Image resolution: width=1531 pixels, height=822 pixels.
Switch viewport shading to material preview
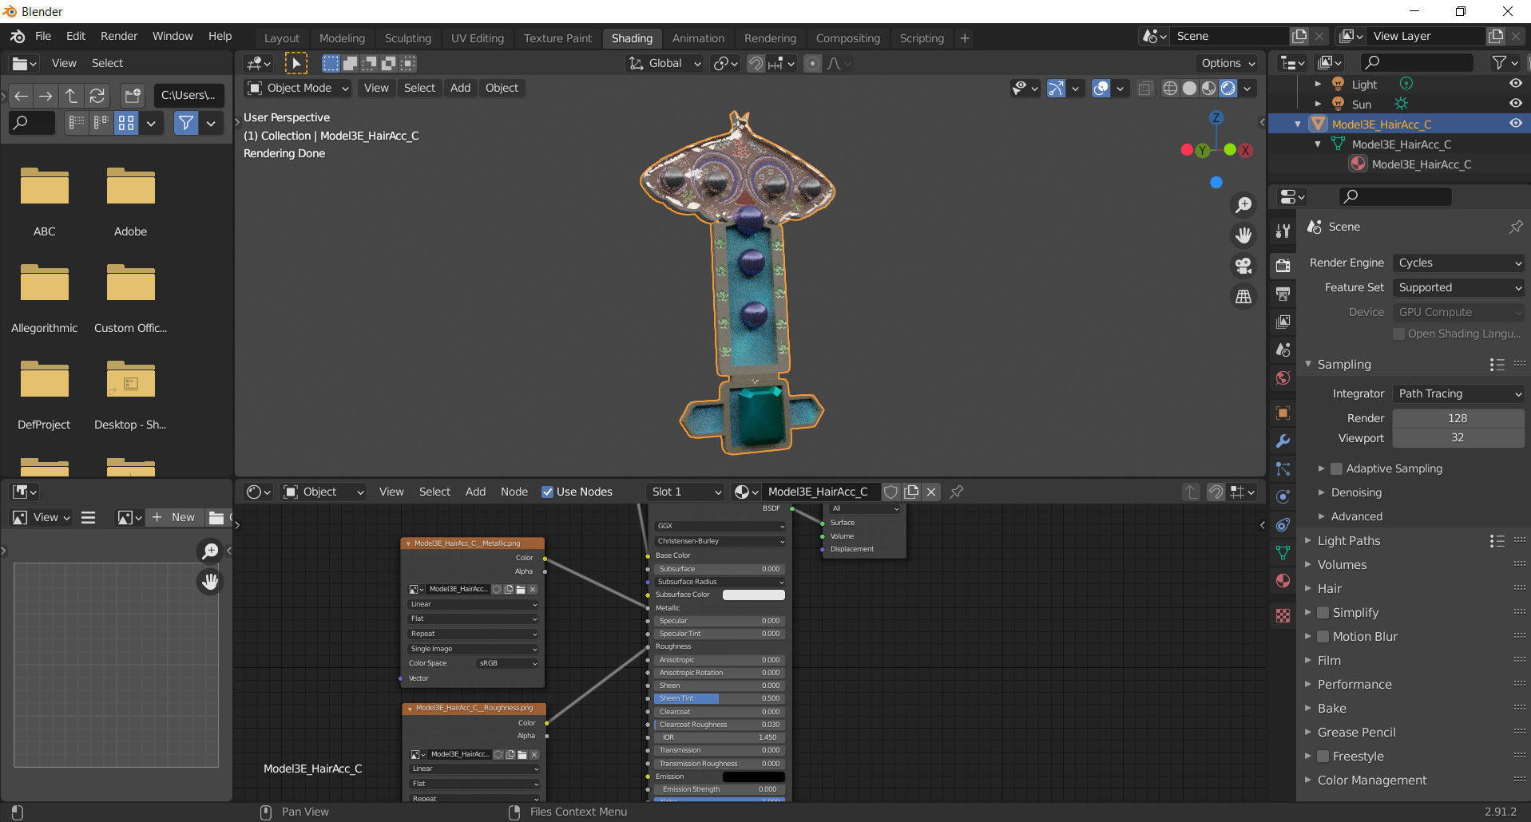[x=1208, y=89]
